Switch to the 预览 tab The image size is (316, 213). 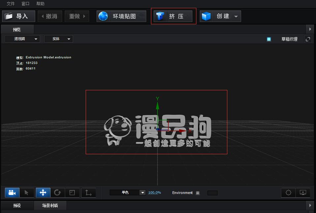pos(17,30)
